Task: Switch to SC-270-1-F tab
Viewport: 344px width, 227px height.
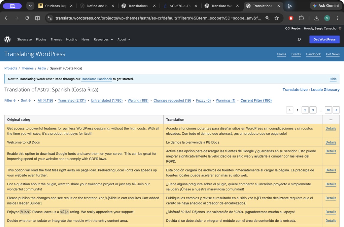Action: (180, 6)
